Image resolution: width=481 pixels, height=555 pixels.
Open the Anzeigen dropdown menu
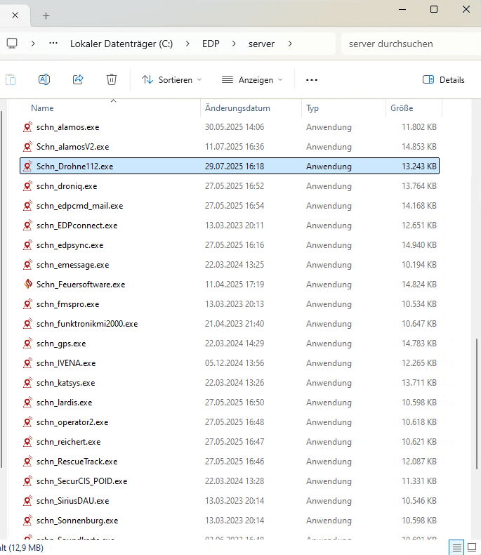point(252,79)
